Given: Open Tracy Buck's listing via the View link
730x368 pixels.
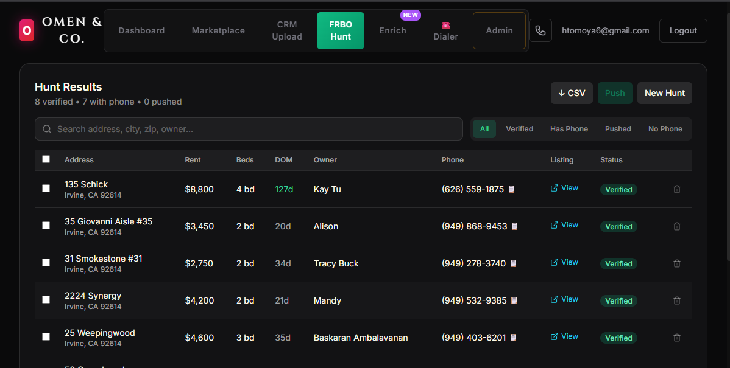Looking at the screenshot, I should coord(569,262).
